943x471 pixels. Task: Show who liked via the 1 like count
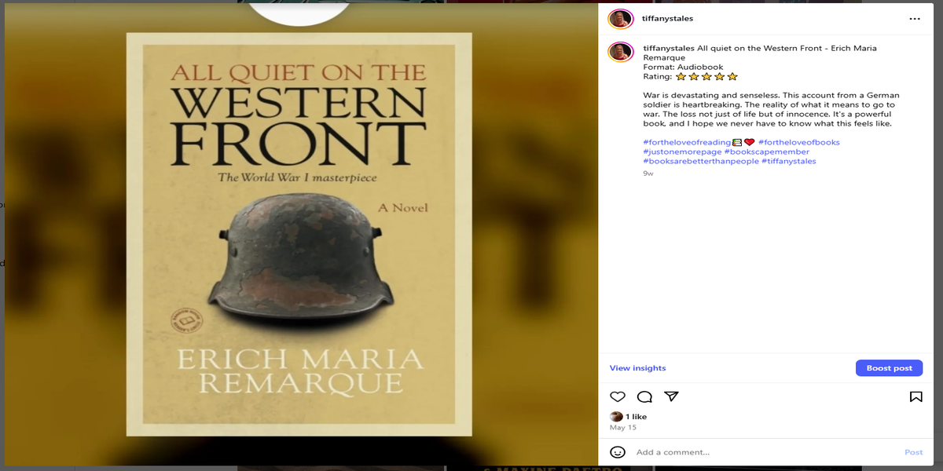click(636, 417)
